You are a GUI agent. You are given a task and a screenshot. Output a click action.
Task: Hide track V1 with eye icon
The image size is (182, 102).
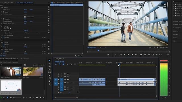click(68, 80)
